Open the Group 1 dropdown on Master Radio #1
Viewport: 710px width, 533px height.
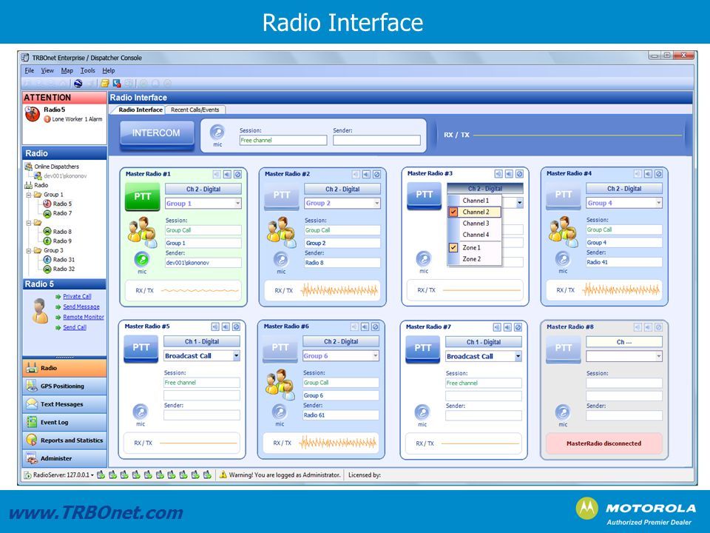[237, 204]
